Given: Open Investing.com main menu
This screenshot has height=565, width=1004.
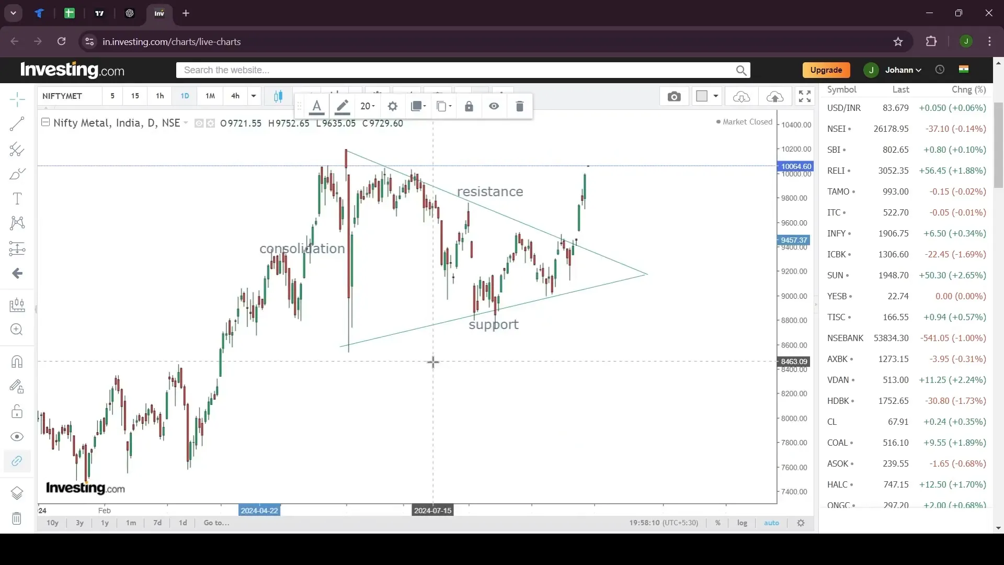Looking at the screenshot, I should point(72,70).
